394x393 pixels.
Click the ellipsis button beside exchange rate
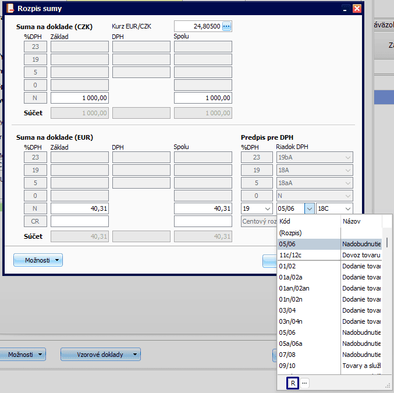coord(227,26)
